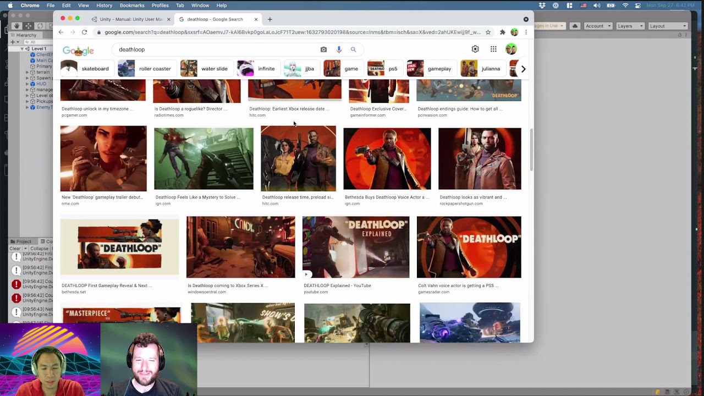704x396 pixels.
Task: Show next related search chips arrow
Action: [523, 69]
